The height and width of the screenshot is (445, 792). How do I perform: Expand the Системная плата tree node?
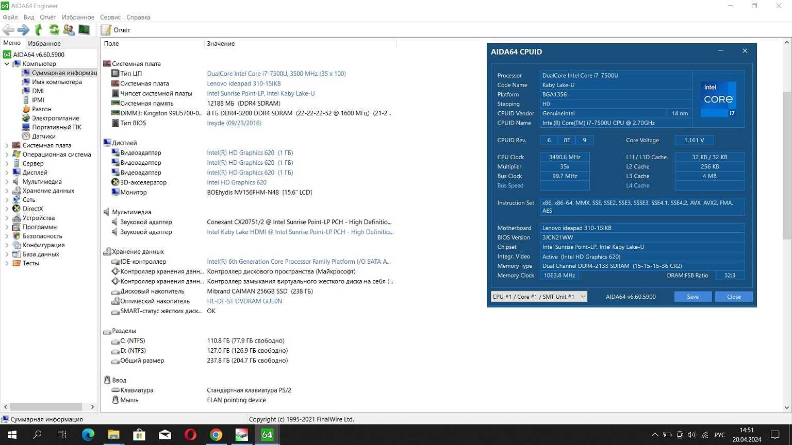tap(7, 145)
